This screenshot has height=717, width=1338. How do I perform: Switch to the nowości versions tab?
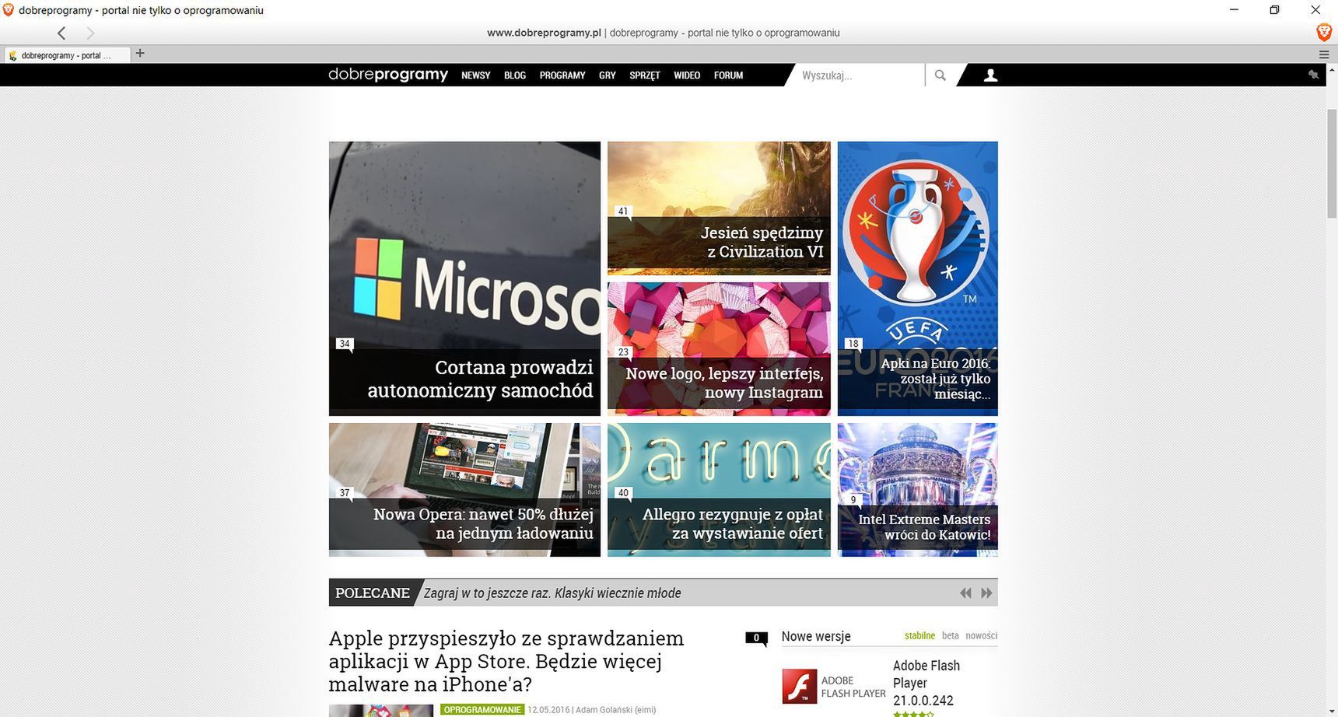pyautogui.click(x=981, y=635)
